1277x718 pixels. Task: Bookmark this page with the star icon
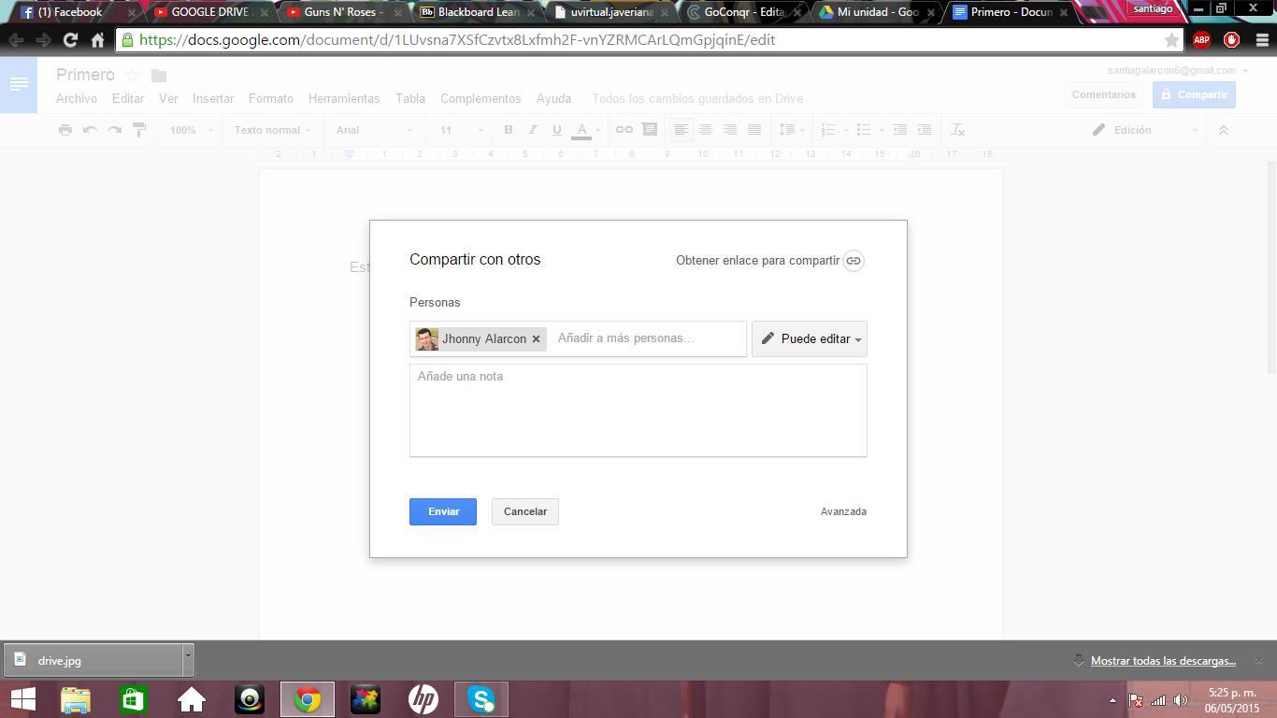click(1170, 40)
